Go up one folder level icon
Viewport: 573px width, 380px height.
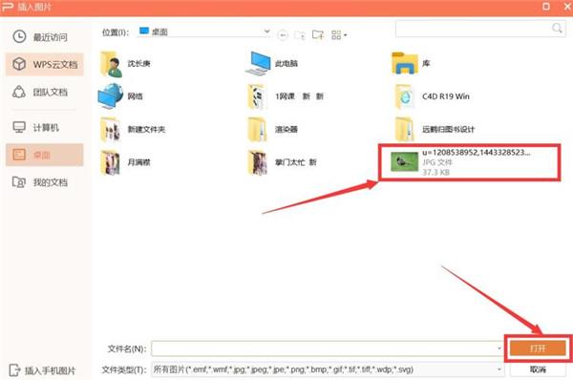300,35
